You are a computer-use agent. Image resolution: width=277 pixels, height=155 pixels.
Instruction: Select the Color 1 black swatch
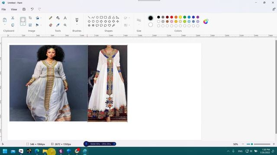[151, 18]
